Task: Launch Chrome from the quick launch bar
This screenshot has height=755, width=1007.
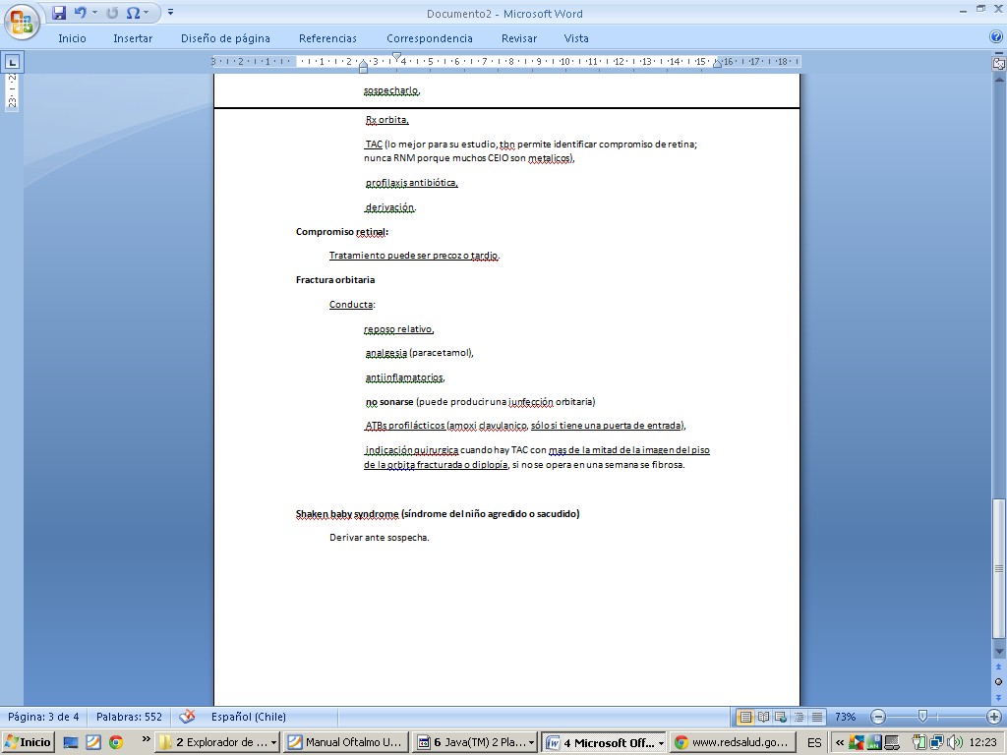Action: click(x=116, y=742)
